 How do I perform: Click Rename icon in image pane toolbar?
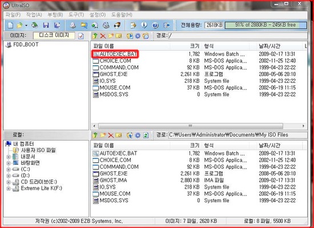pos(119,36)
